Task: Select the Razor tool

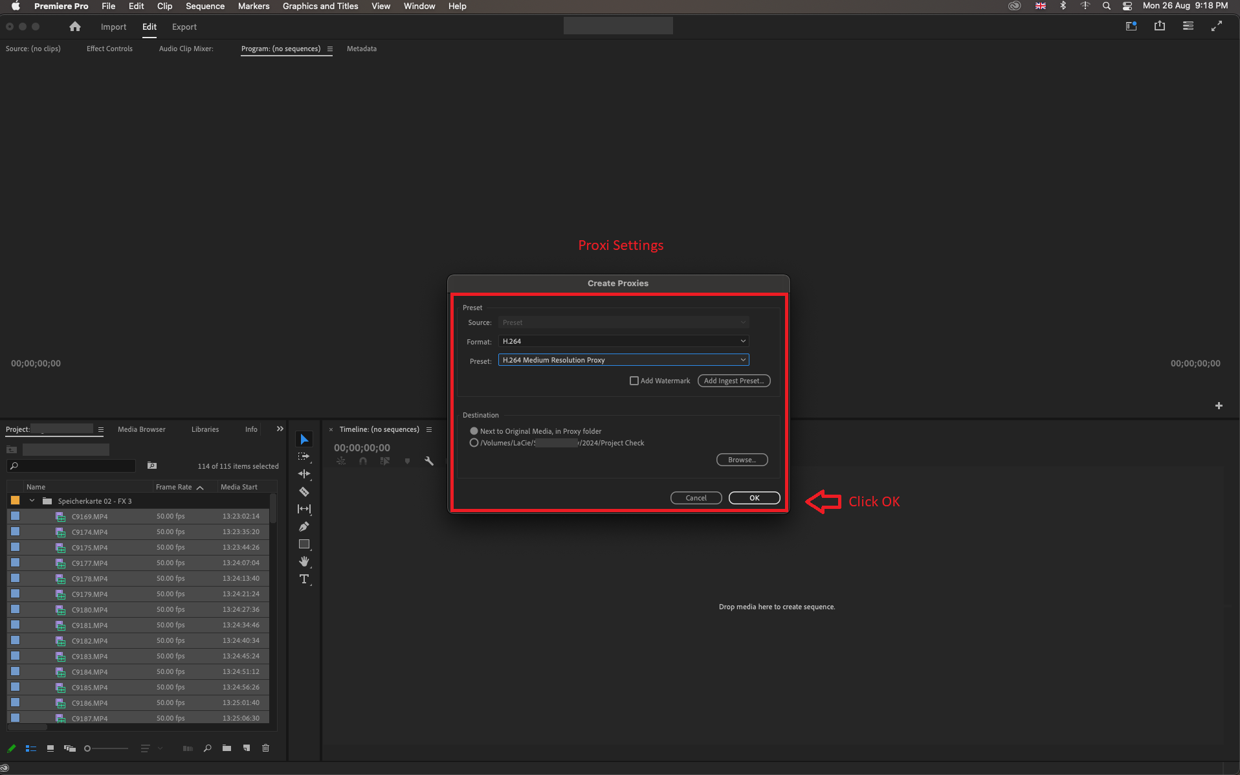Action: [304, 491]
